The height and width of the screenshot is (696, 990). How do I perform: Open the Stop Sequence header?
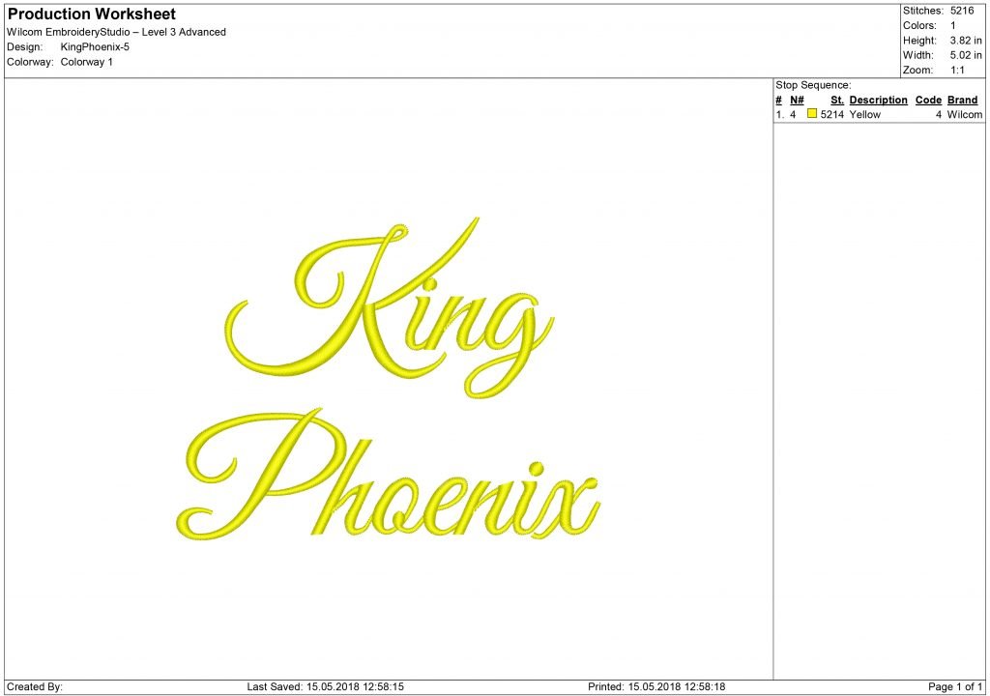tap(811, 85)
